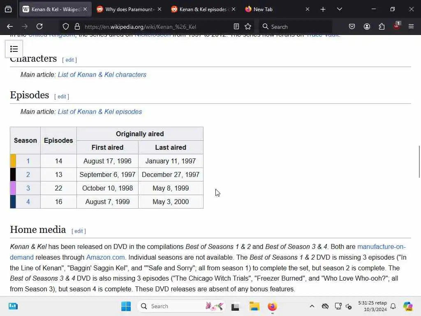This screenshot has width=421, height=316.
Task: Focus the Firefox Search box
Action: (295, 27)
